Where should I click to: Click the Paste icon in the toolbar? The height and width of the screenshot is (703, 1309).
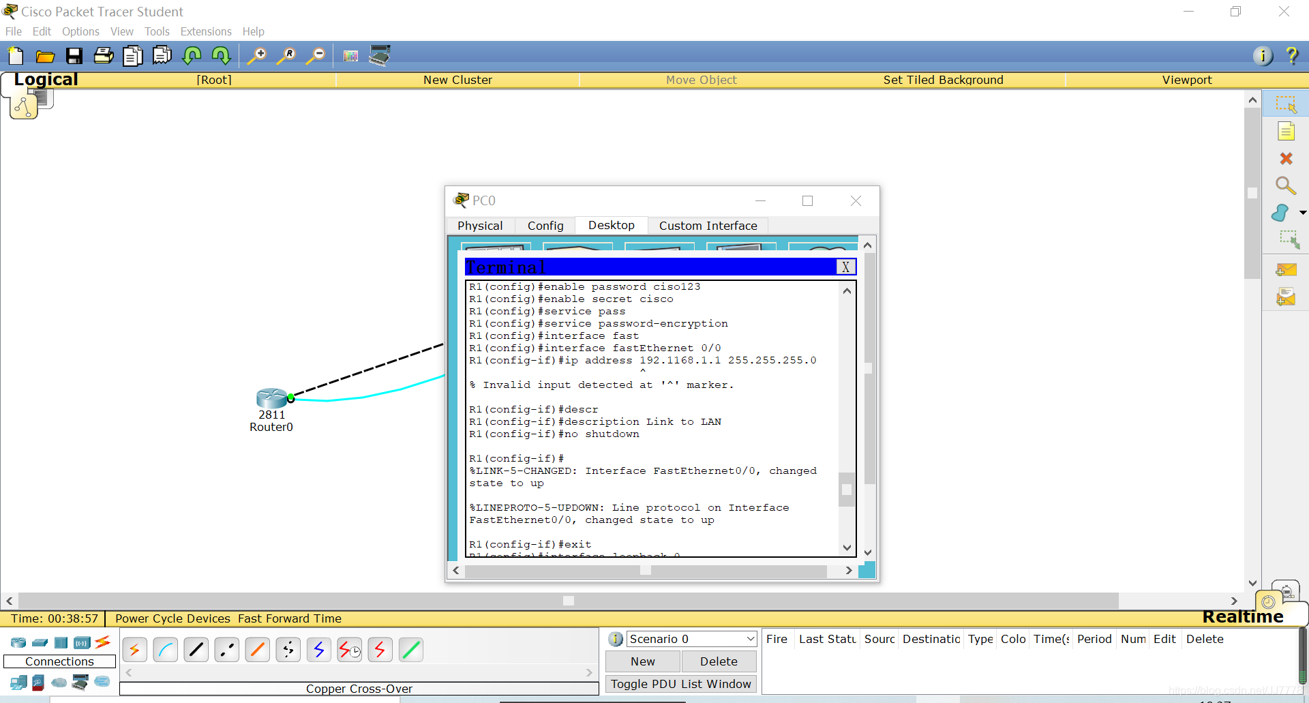(162, 56)
